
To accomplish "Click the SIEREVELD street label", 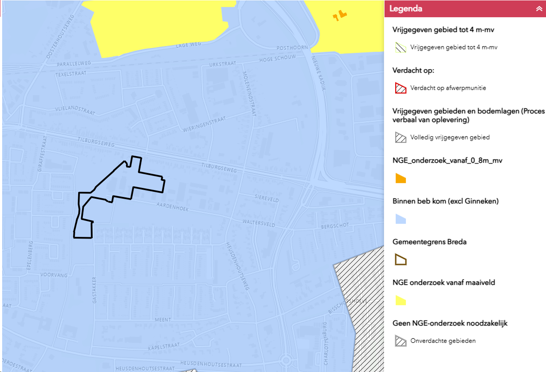I will point(267,200).
